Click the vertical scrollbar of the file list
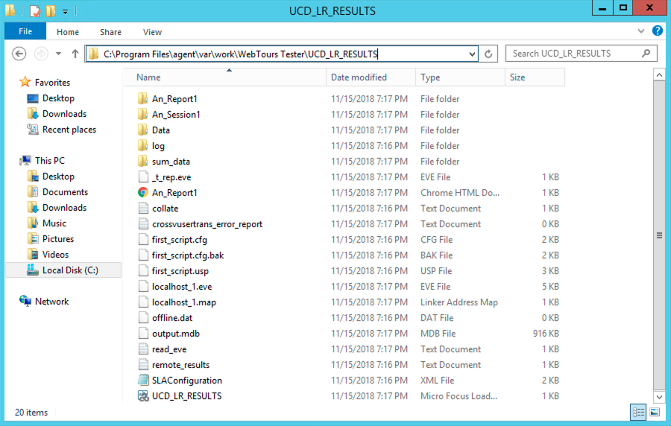Screen dimensions: 671x426 (x=658, y=235)
